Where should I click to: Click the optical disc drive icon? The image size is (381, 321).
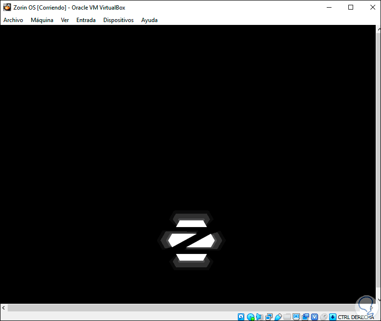250,317
